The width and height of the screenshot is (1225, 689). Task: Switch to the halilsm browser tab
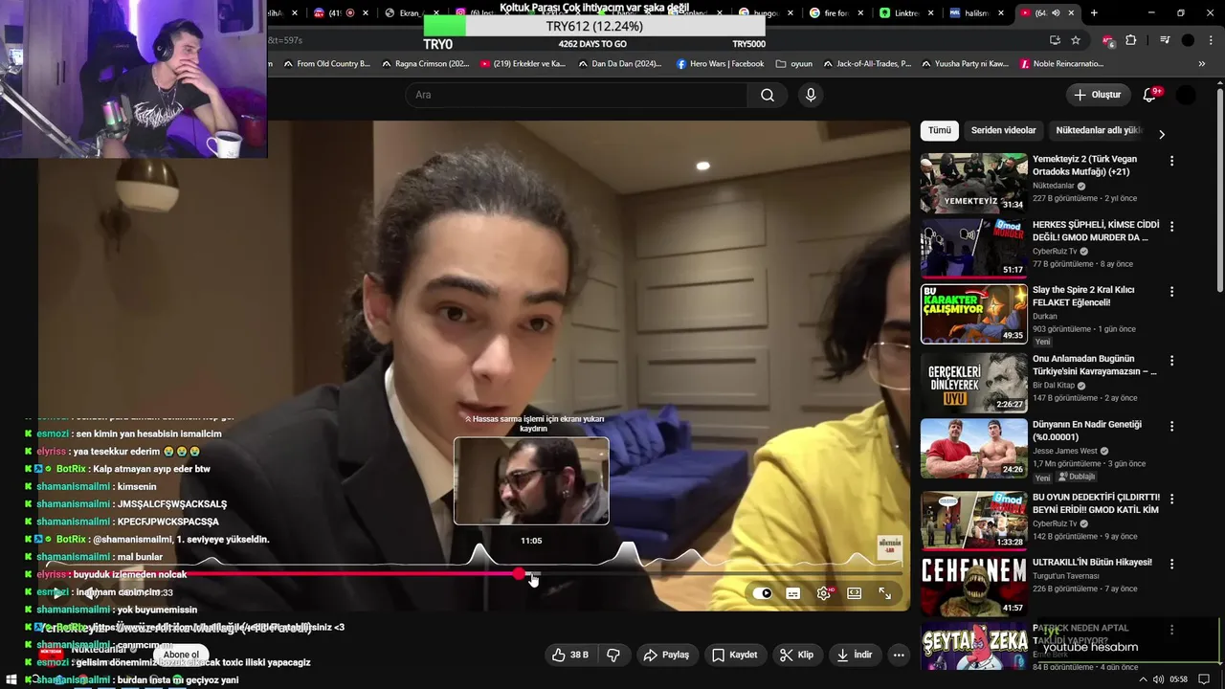coord(975,13)
